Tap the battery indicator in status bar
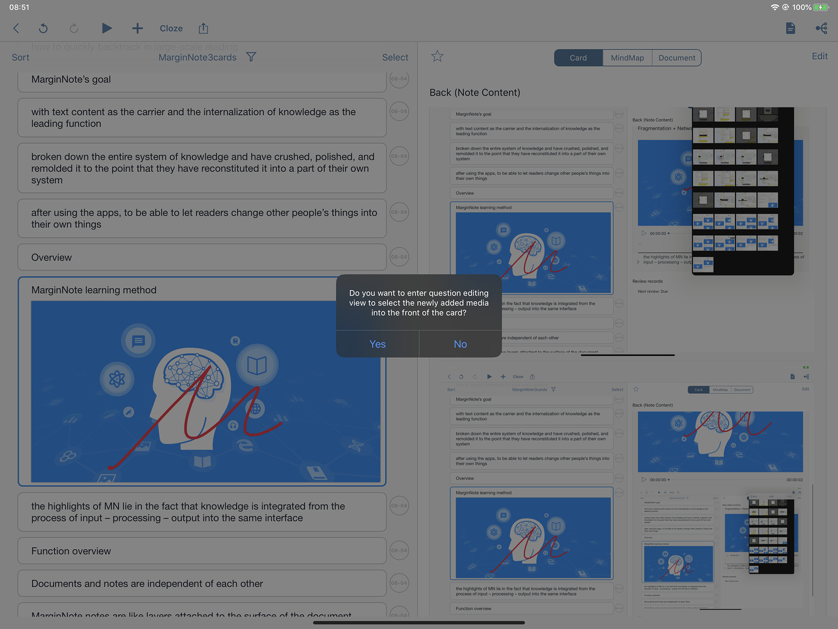 tap(821, 7)
